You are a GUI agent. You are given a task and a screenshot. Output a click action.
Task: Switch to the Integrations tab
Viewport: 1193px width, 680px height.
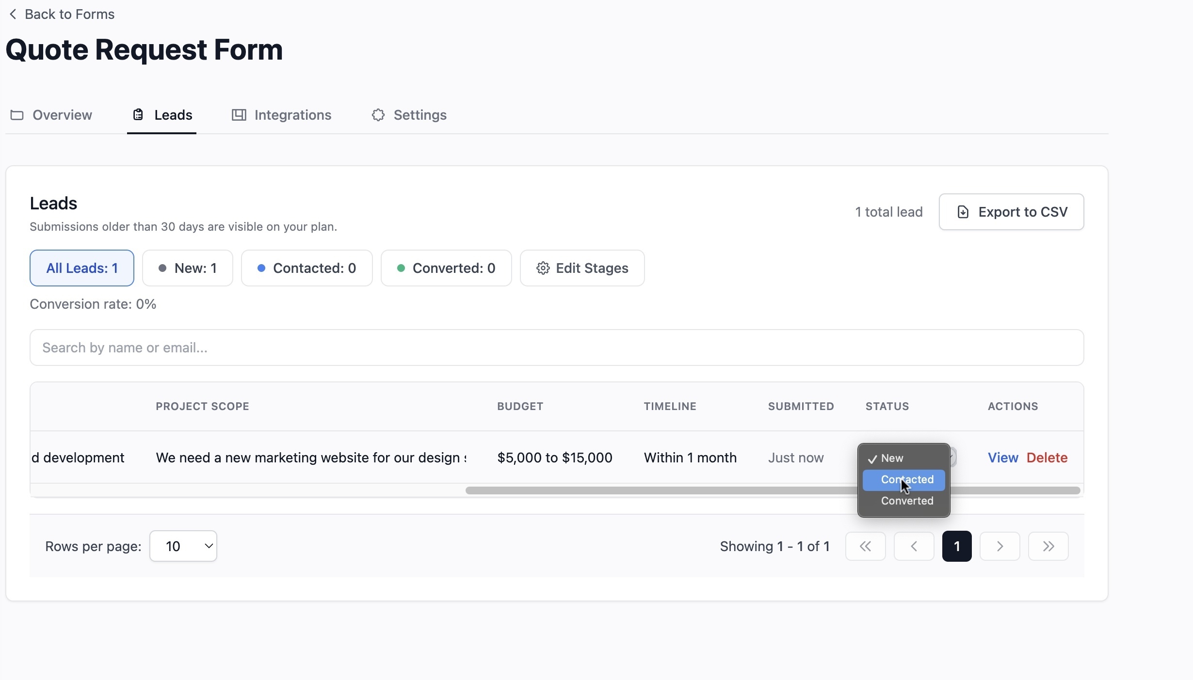point(281,115)
